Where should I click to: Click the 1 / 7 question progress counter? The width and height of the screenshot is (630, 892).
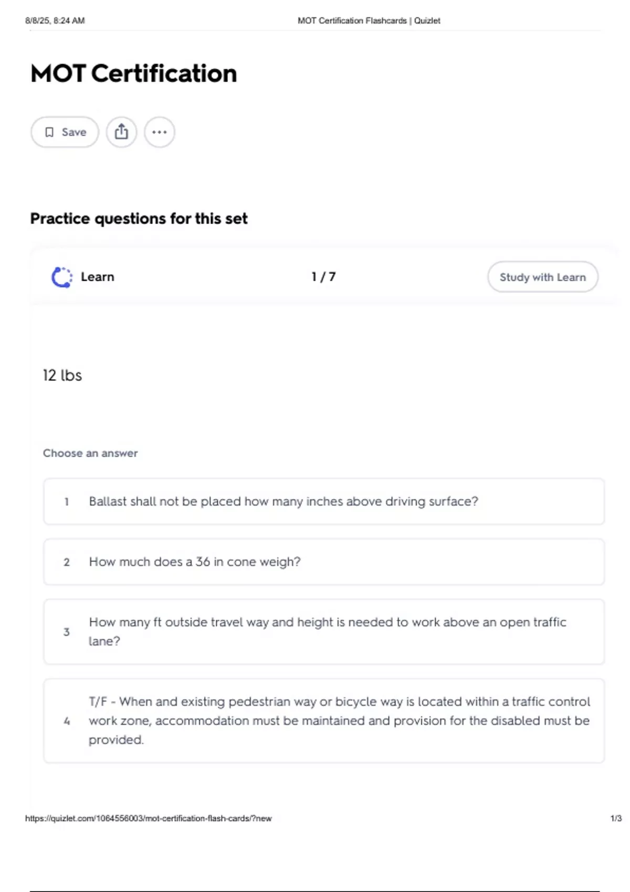323,277
